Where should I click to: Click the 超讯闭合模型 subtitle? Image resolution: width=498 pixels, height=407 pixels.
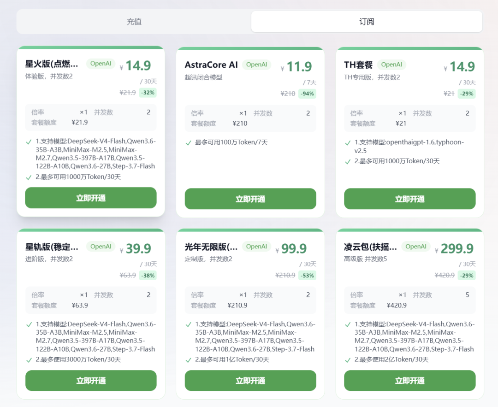coord(204,77)
